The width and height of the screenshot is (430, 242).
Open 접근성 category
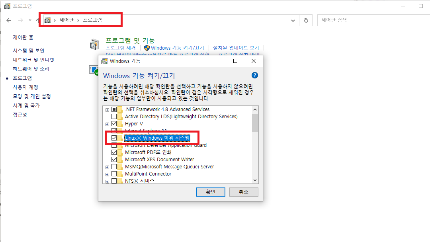pos(20,115)
